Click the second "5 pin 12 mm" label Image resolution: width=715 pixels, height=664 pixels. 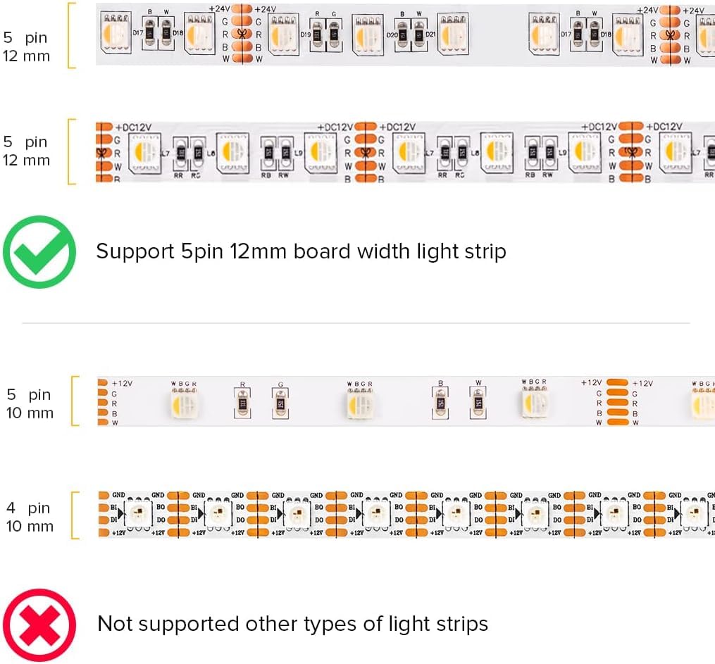coord(26,151)
